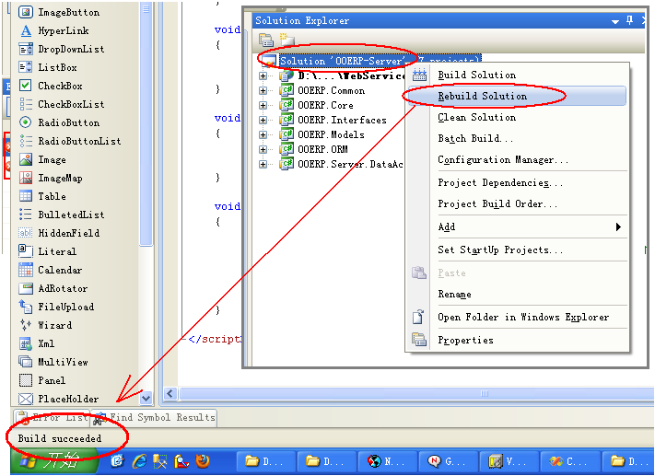Image resolution: width=655 pixels, height=476 pixels.
Task: Click the Properties icon in Solution Explorer toolbar
Action: (x=266, y=40)
